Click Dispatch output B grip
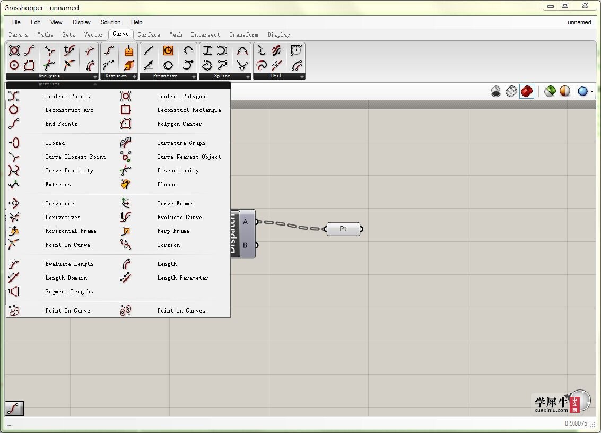Screen dimensions: 601x433 [256, 245]
